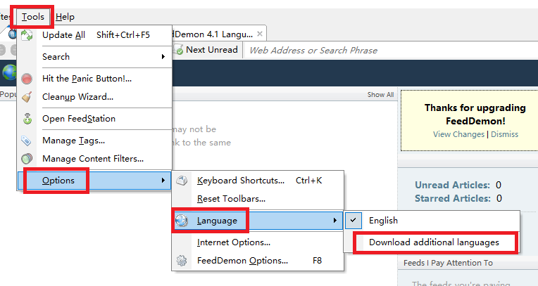Open the Help menu
This screenshot has width=538, height=286.
click(65, 16)
